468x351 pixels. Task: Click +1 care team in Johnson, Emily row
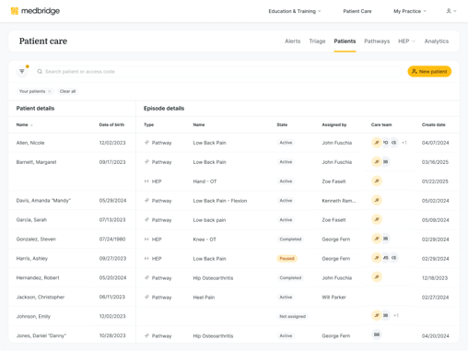point(396,315)
